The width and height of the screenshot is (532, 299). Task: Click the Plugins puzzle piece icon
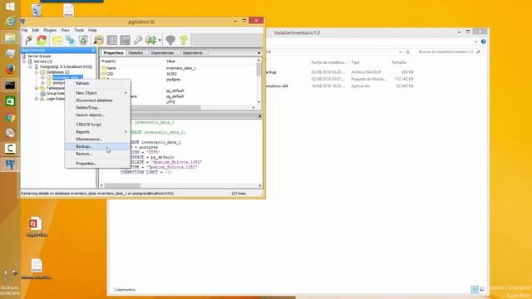150,40
